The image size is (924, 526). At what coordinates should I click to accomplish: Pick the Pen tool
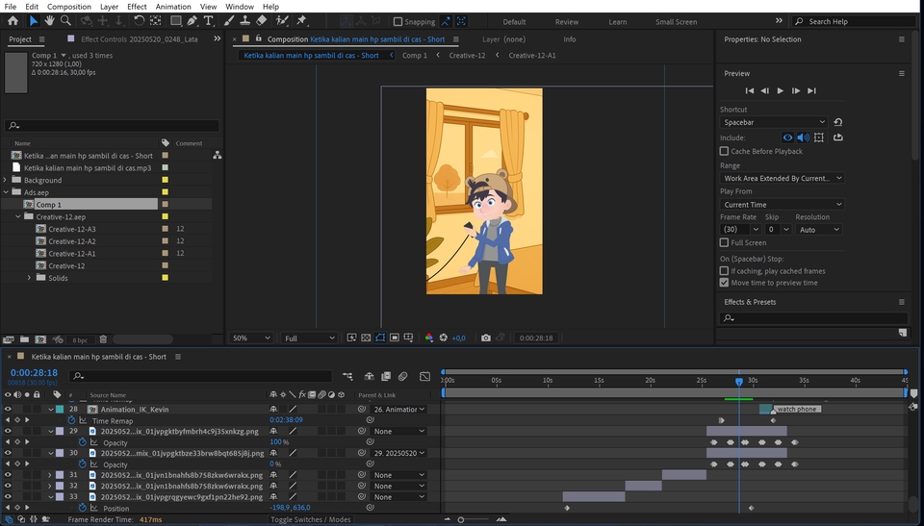click(192, 20)
